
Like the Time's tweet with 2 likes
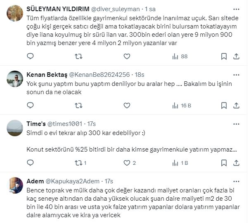128,163
